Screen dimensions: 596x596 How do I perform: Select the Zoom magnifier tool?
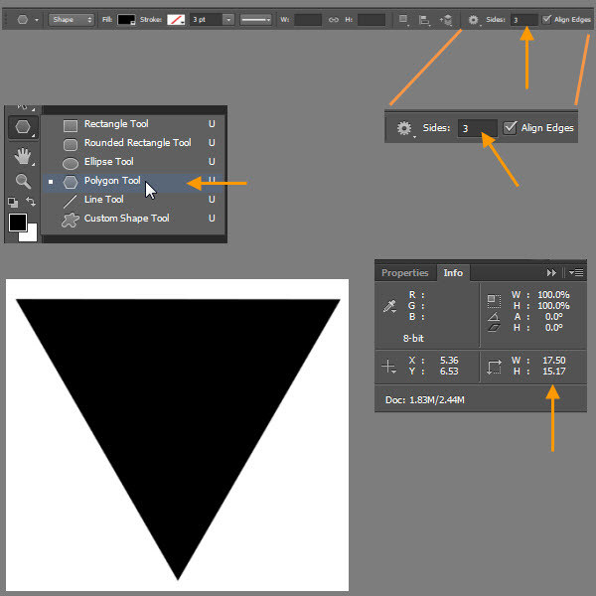click(x=22, y=181)
